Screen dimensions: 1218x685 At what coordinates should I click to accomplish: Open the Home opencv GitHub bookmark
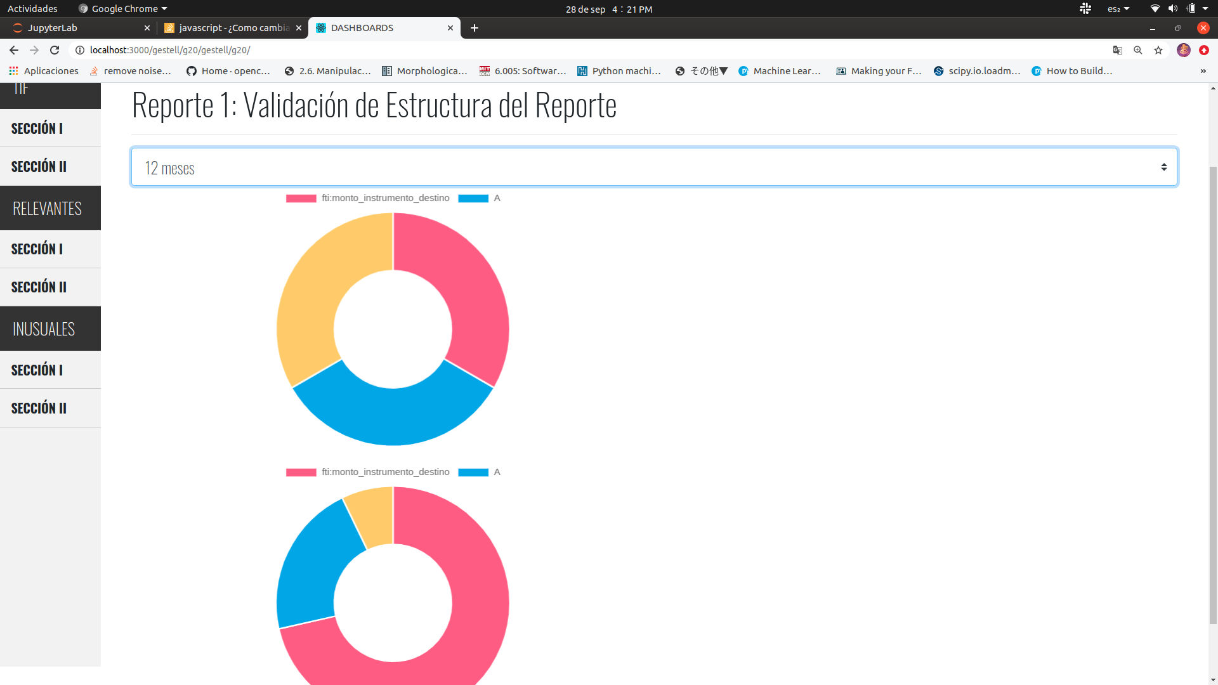228,71
